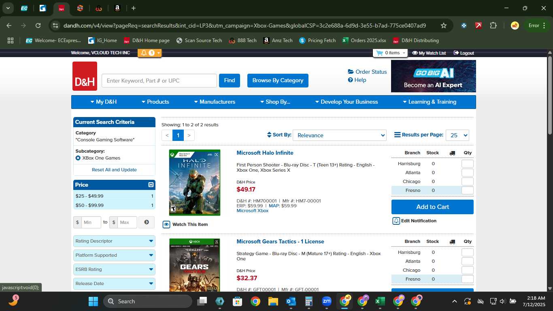Open Halo Infinite cover thumbnail
Screen dimensions: 553x311
coord(195,183)
